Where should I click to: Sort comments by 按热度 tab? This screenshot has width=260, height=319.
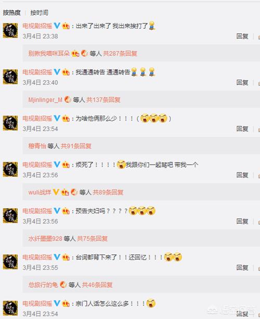pos(12,13)
